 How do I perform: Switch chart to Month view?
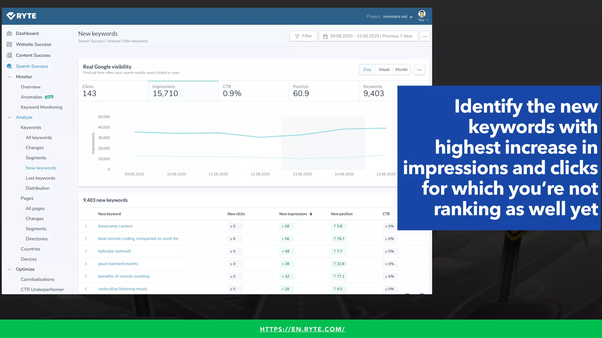[x=401, y=70]
